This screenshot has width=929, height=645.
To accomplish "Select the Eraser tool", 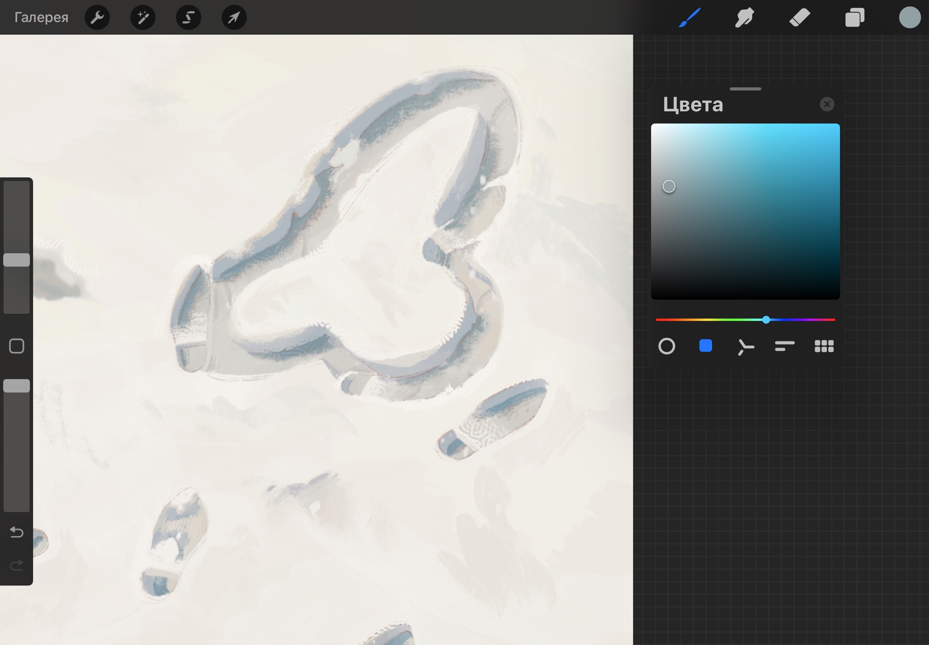I will point(799,18).
